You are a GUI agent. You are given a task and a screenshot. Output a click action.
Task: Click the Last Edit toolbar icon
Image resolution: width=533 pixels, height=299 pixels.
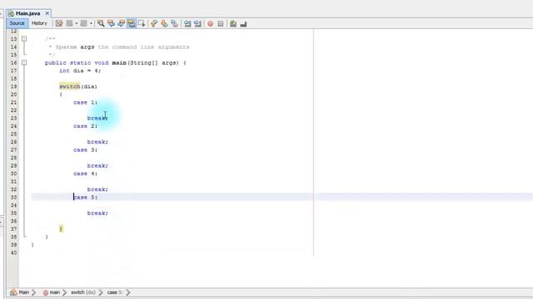[59, 23]
